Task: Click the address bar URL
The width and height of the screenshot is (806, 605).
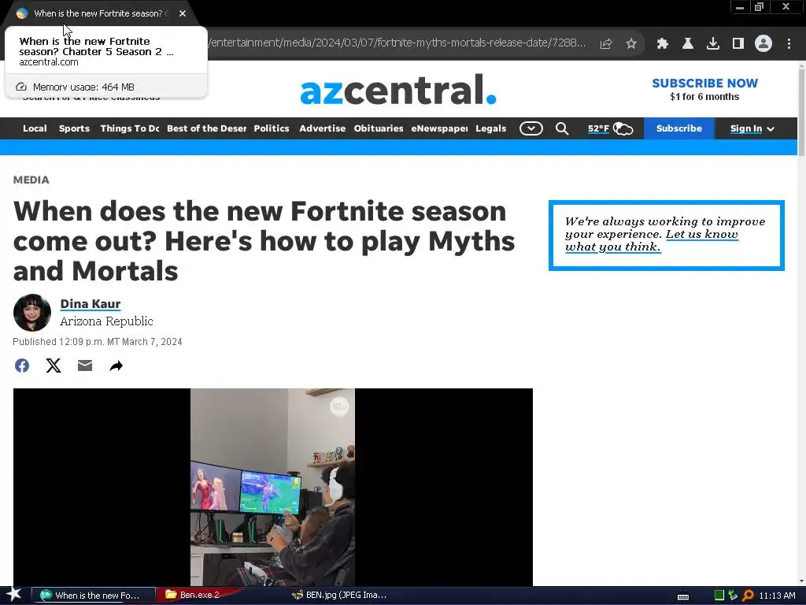Action: [397, 43]
